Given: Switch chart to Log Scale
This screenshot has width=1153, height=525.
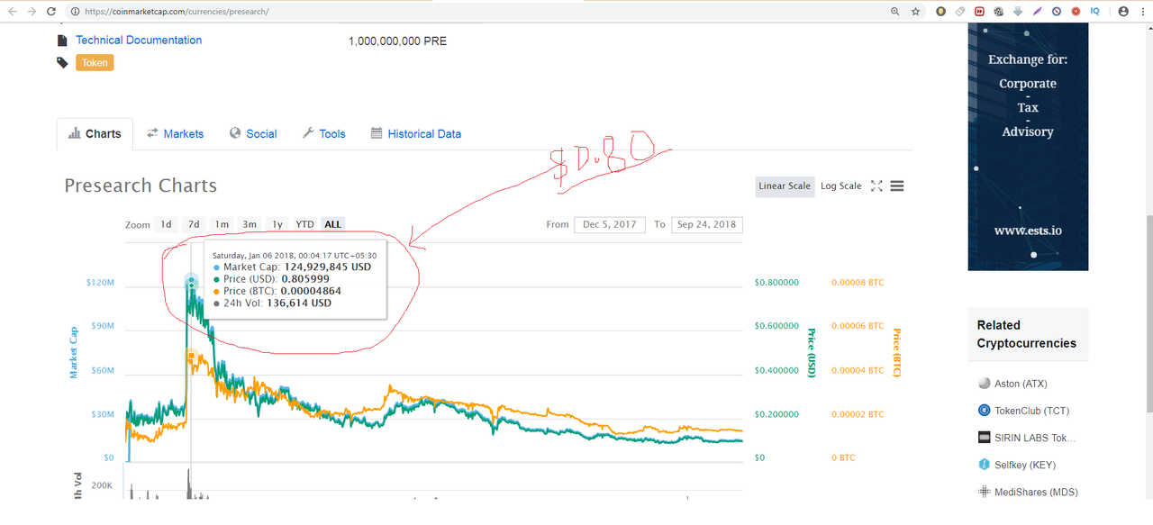Looking at the screenshot, I should [x=840, y=186].
